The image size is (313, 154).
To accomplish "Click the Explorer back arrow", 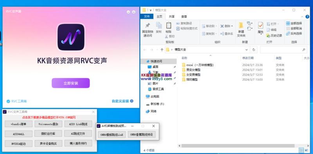I will pos(145,50).
